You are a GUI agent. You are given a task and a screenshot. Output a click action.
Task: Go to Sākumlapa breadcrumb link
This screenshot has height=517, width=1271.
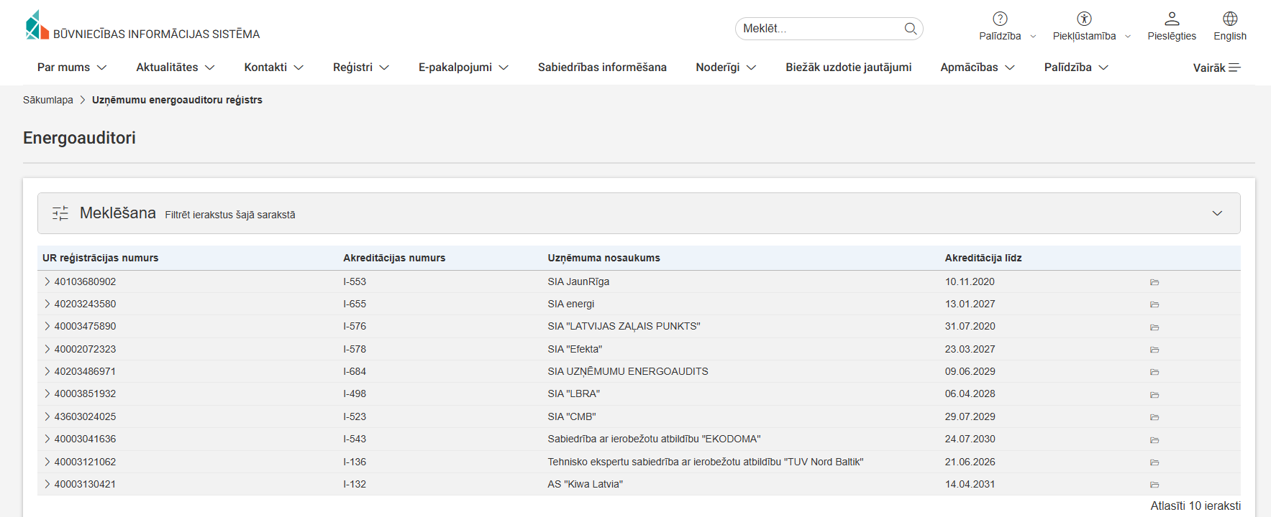pos(48,100)
